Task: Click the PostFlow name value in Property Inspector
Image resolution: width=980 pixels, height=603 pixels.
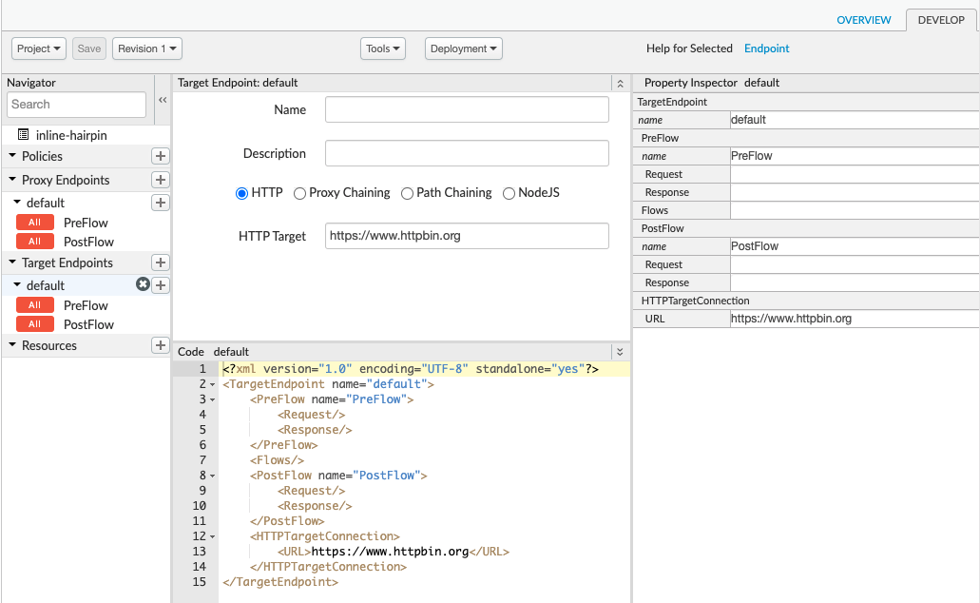Action: click(x=855, y=246)
